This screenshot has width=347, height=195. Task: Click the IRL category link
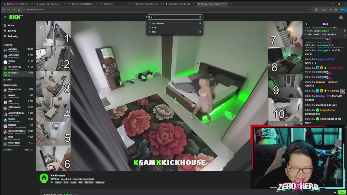pyautogui.click(x=52, y=182)
